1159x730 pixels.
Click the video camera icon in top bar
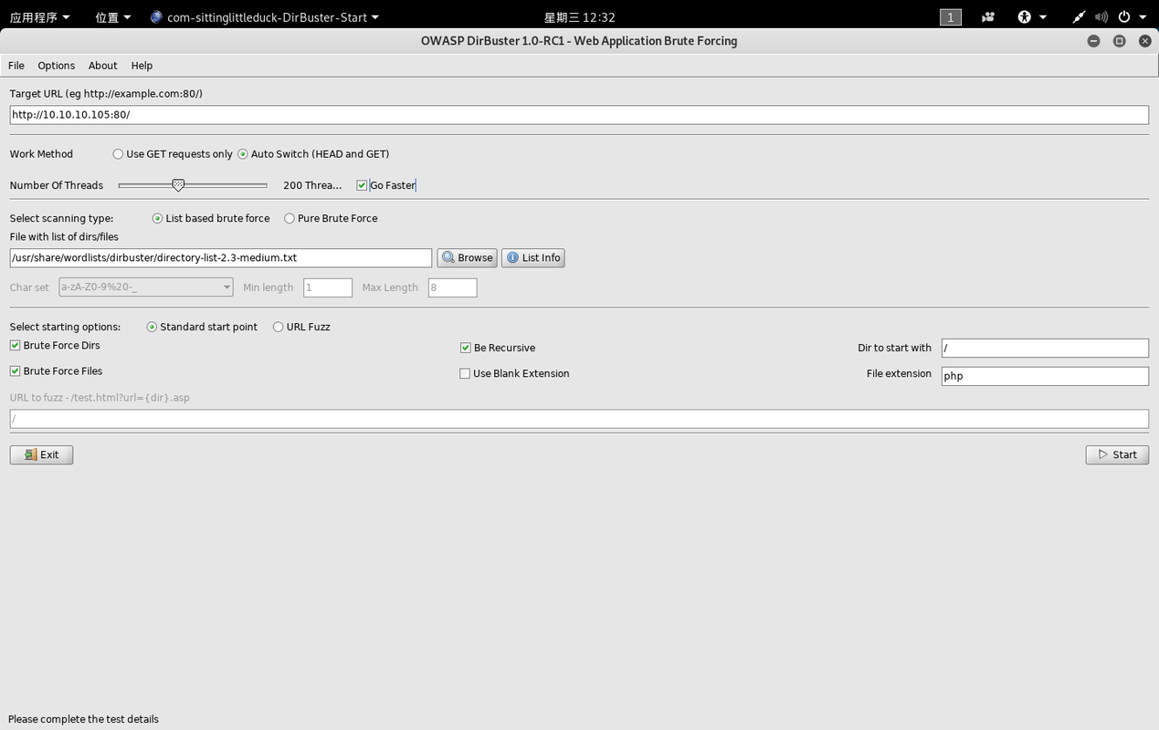(x=988, y=16)
